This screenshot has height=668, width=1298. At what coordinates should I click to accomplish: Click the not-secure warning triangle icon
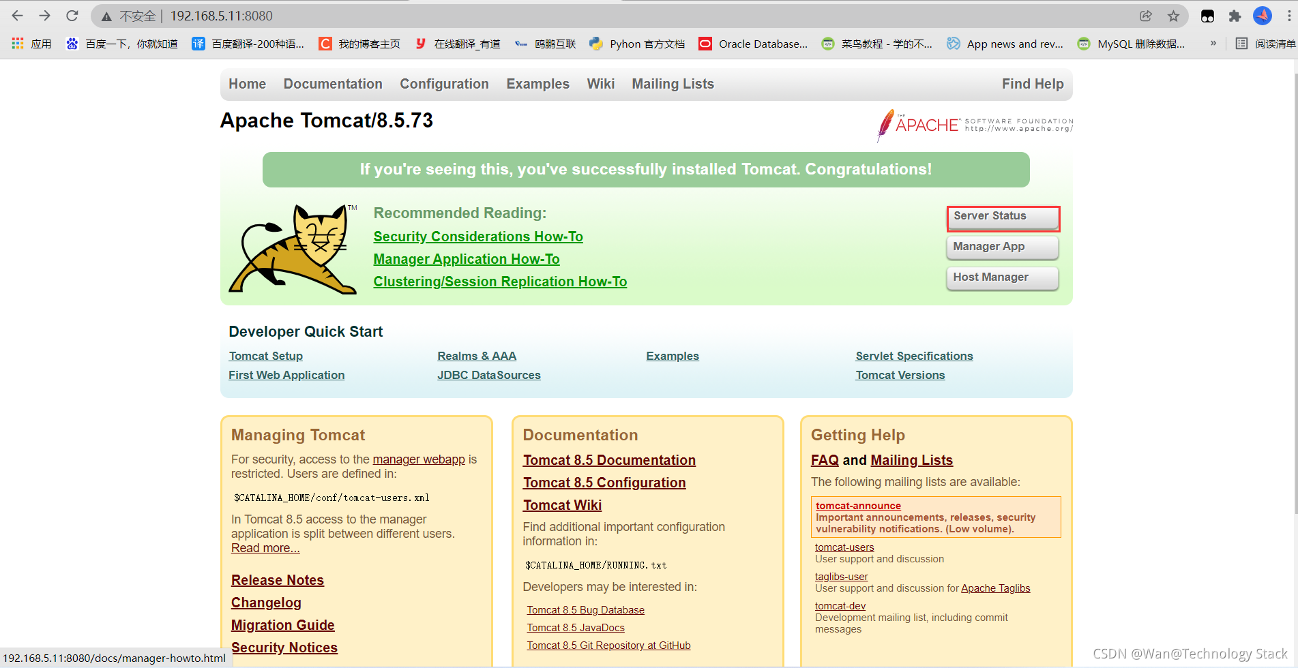click(106, 16)
